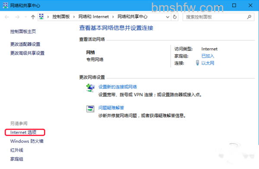Close the 网络和共享中心 window
Viewport: 259px width, 169px height.
click(250, 6)
